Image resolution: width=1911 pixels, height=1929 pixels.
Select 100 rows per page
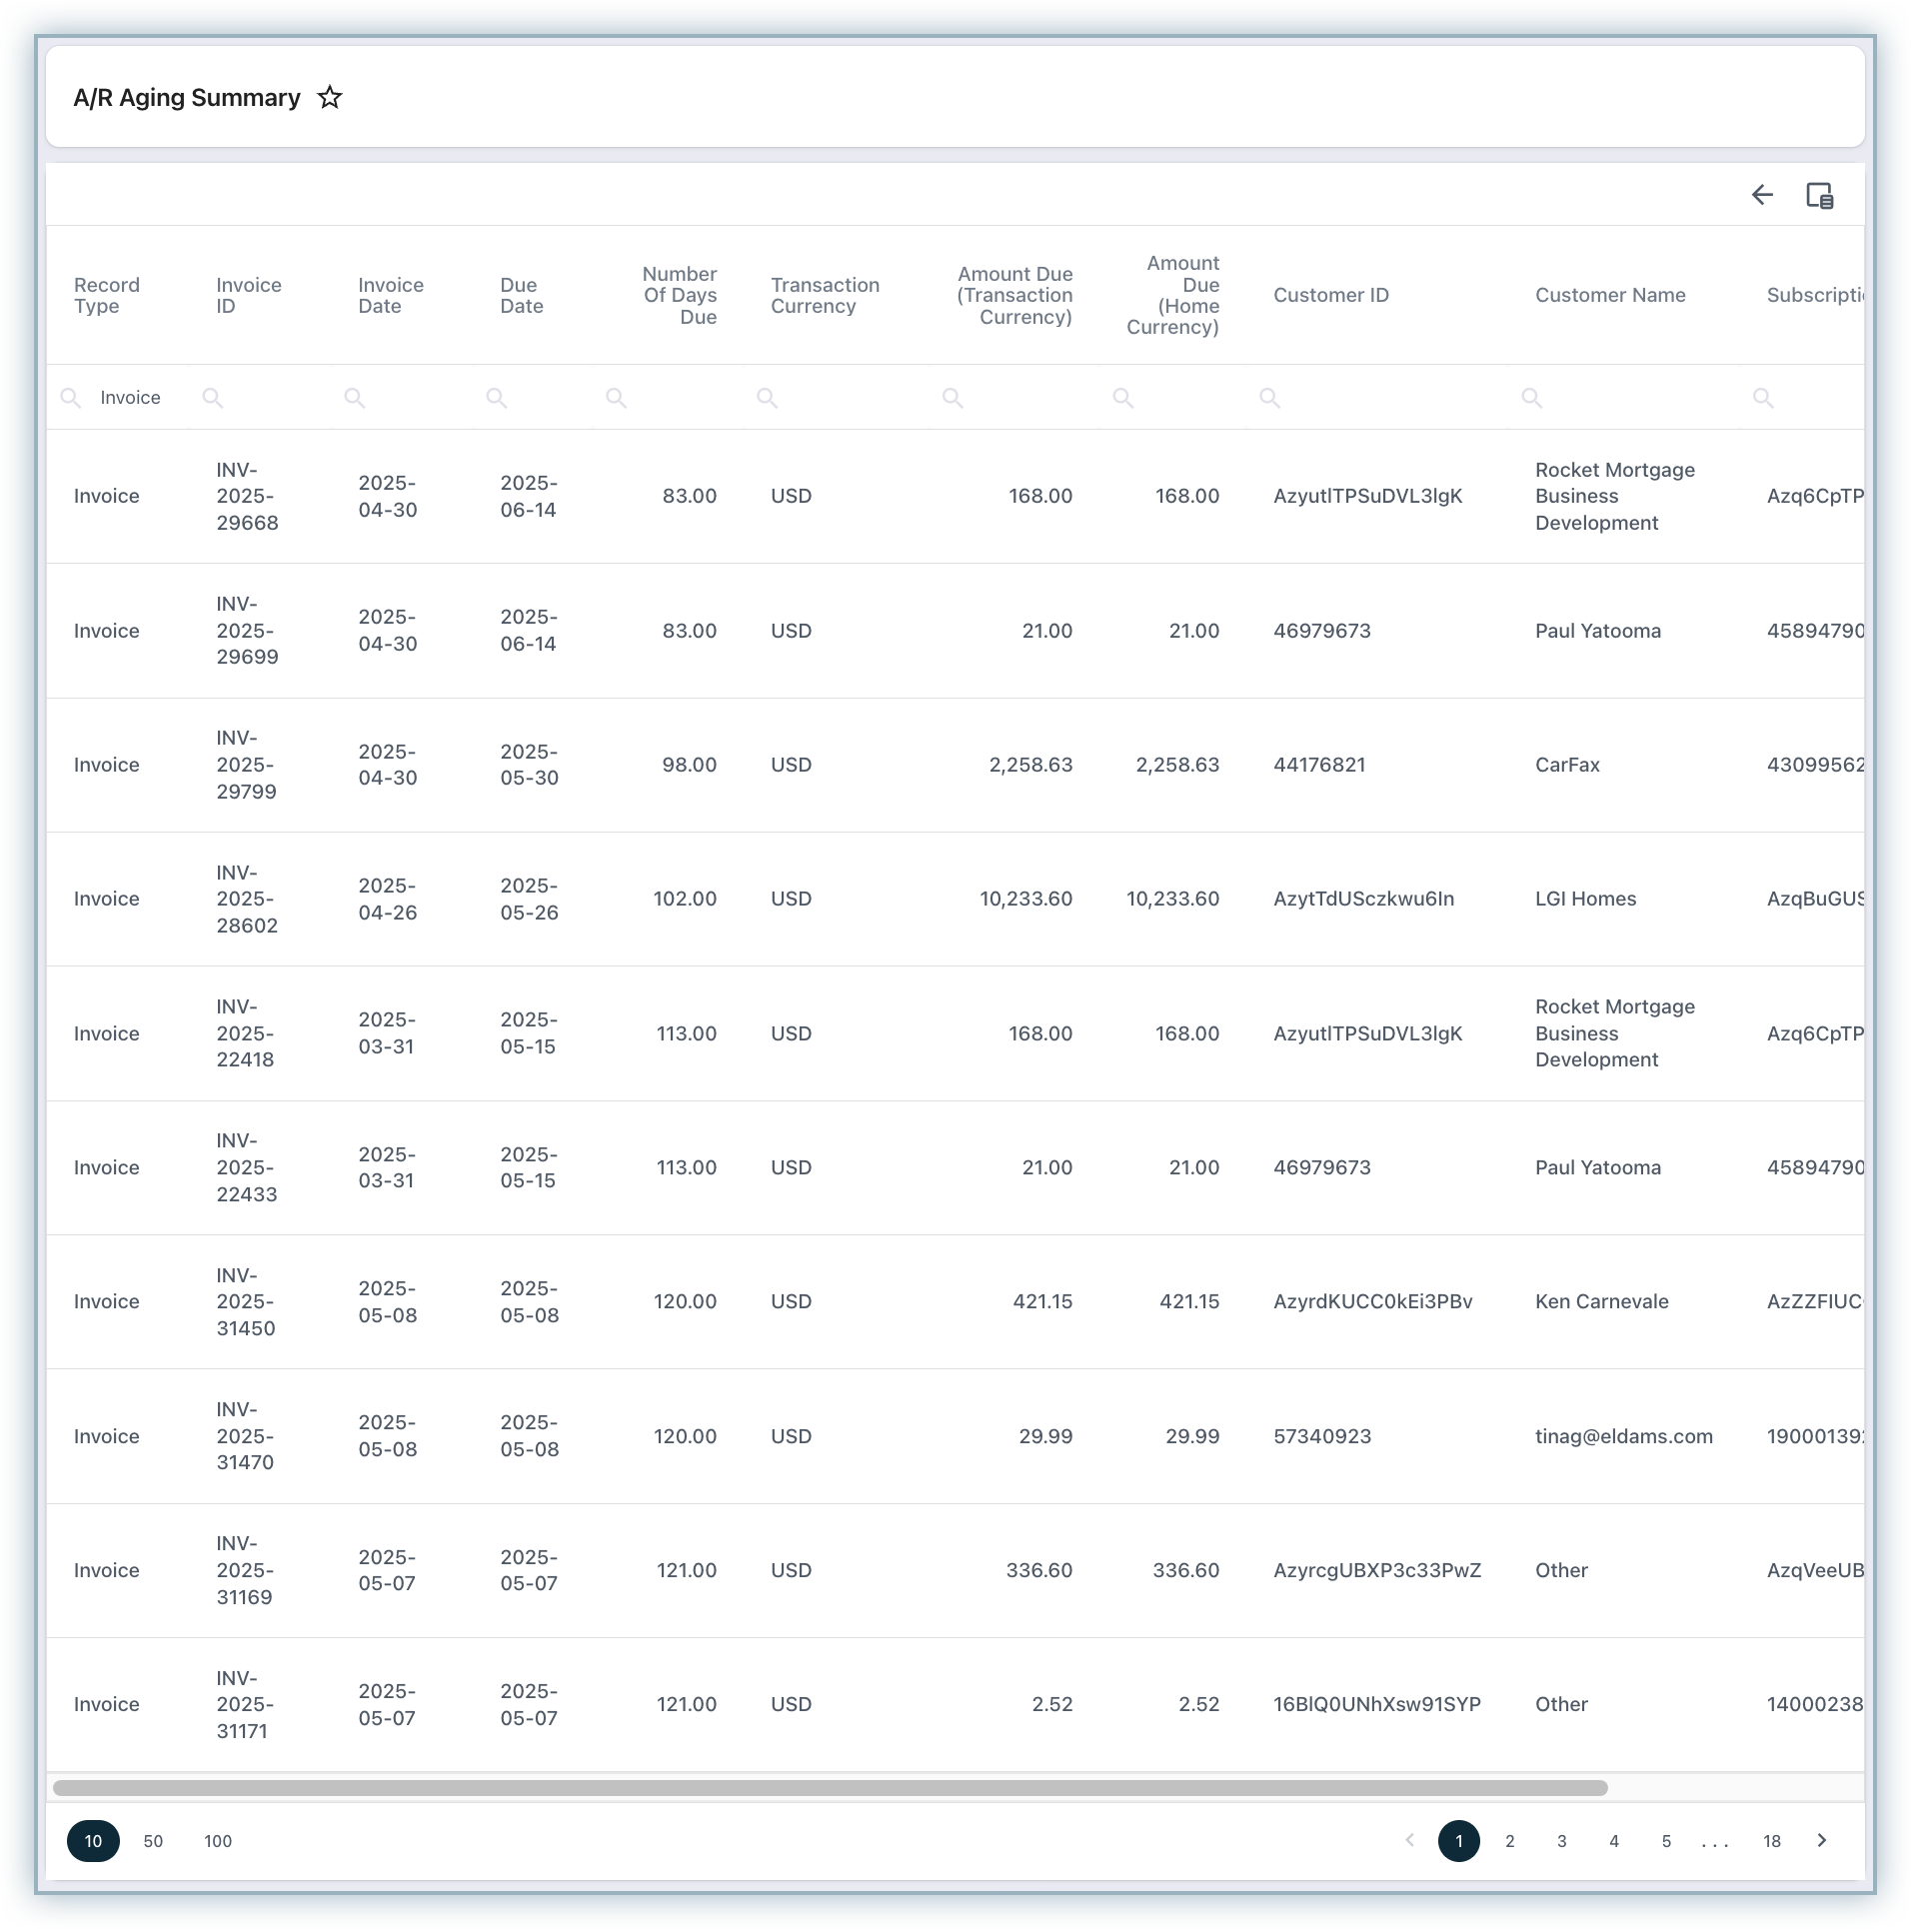tap(218, 1841)
